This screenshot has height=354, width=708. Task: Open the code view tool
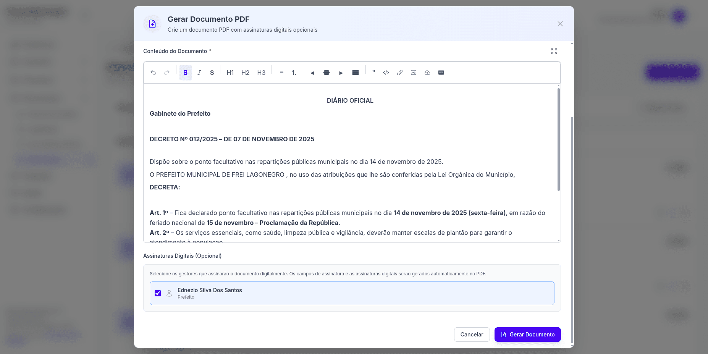pyautogui.click(x=386, y=73)
